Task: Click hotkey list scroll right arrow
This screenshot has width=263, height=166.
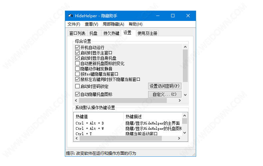Action: [179, 138]
